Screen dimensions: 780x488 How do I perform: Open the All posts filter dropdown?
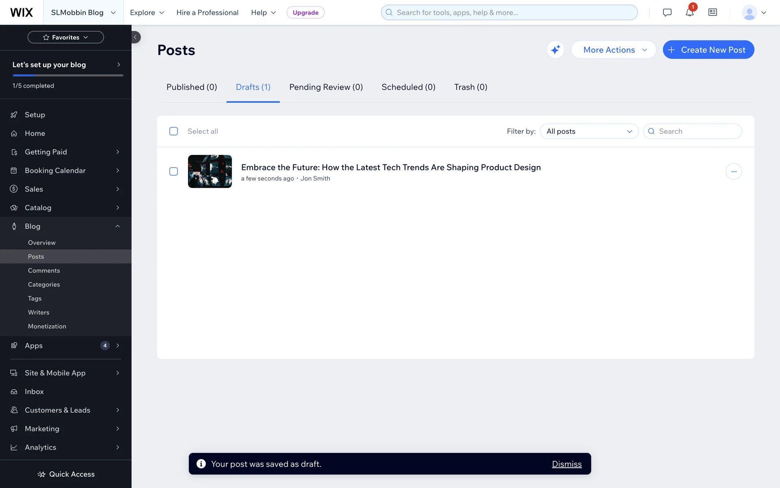(589, 131)
